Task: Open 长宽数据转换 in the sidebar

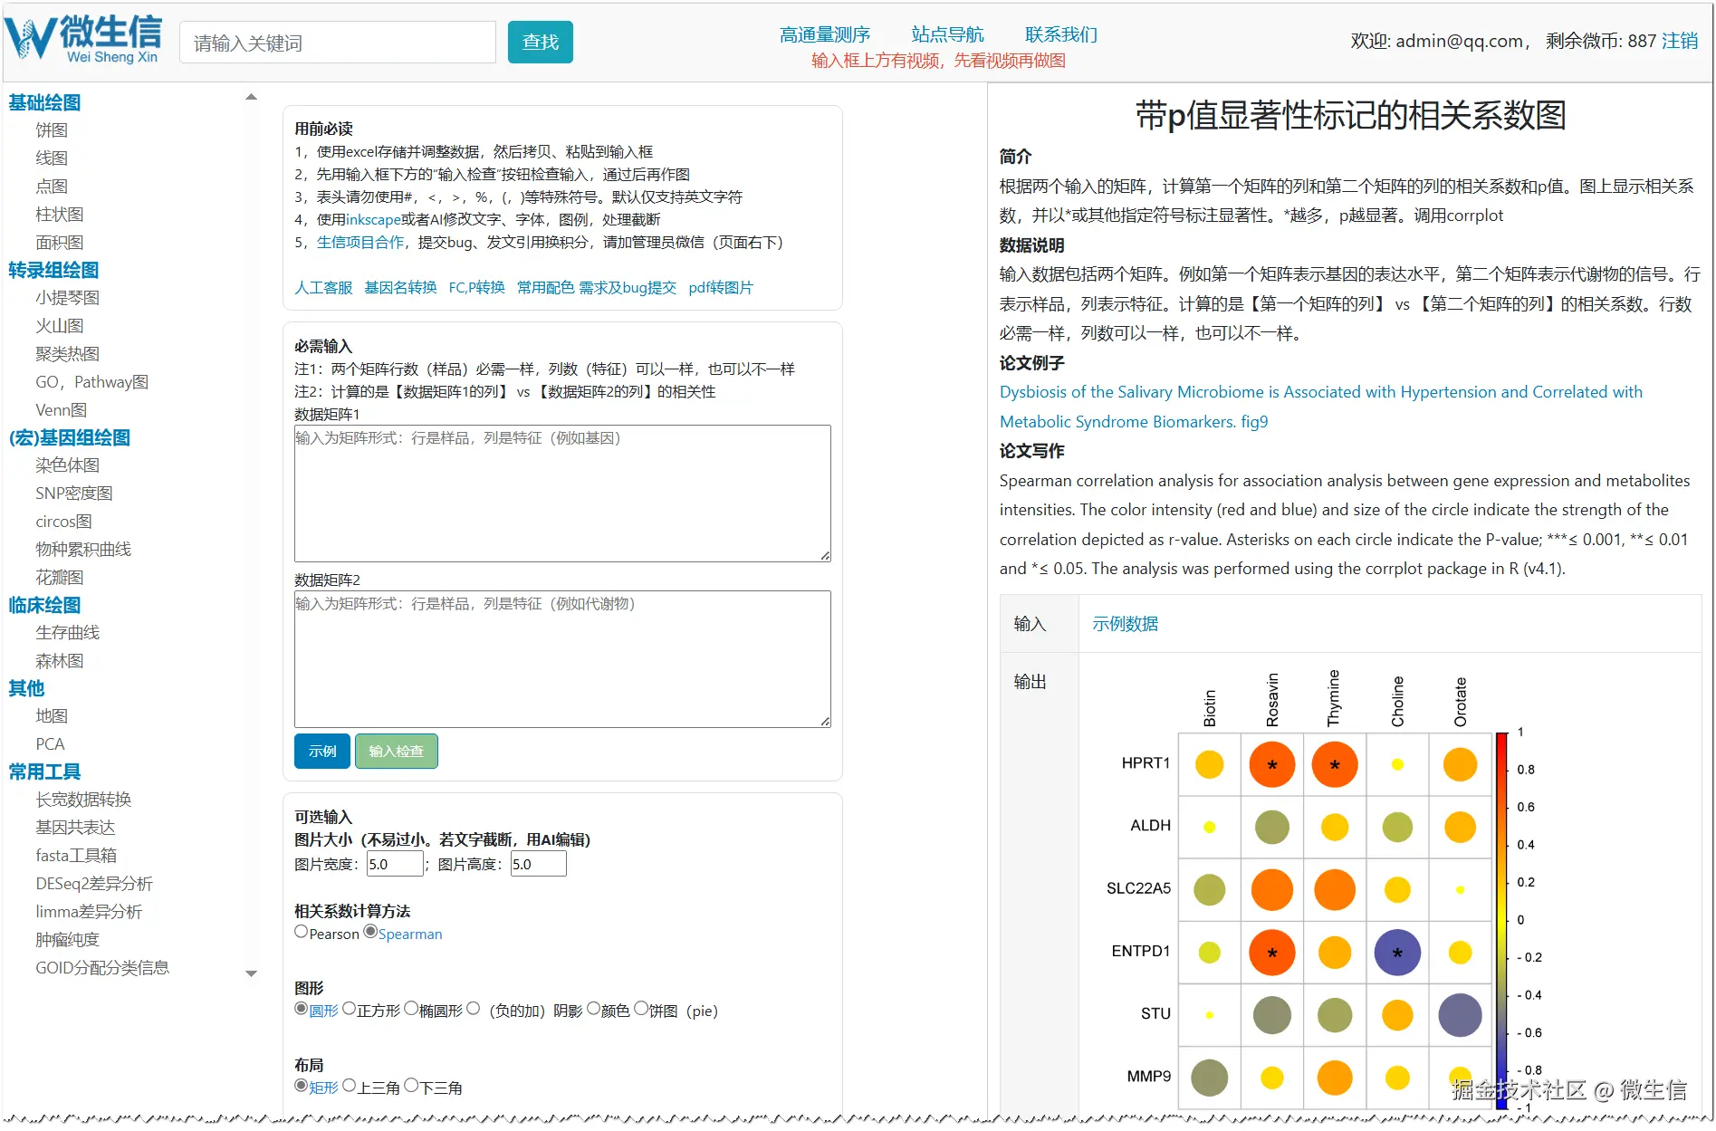Action: 83,800
